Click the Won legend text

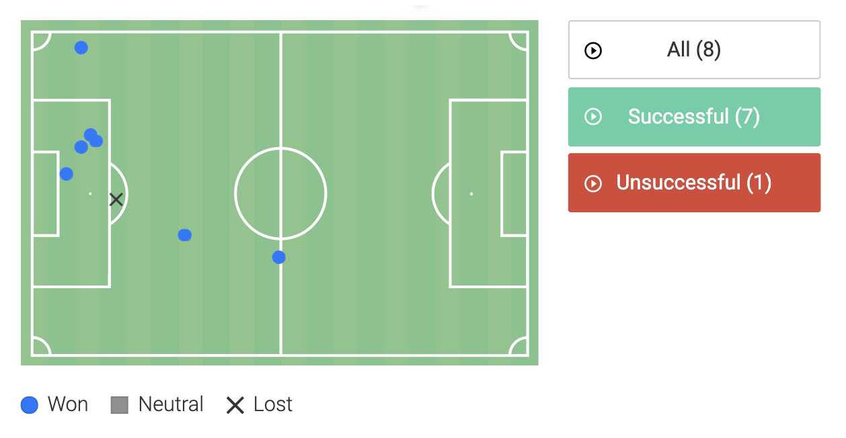pos(68,404)
